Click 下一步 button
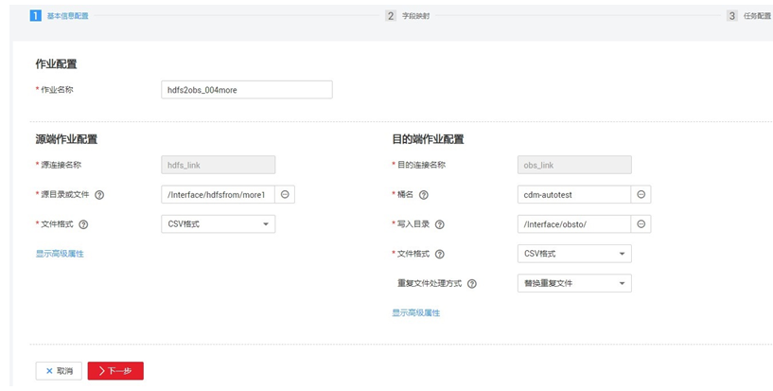 click(115, 371)
